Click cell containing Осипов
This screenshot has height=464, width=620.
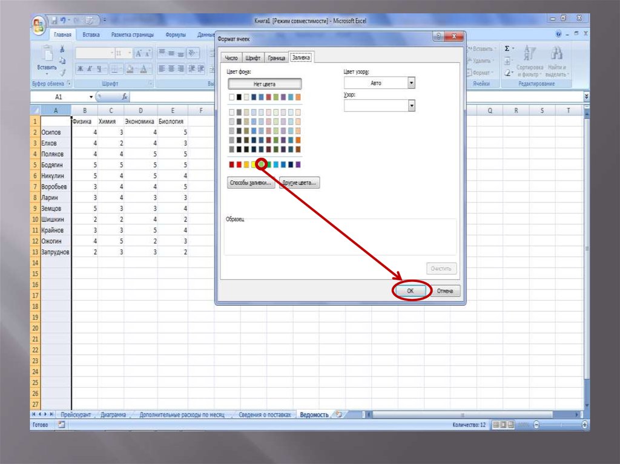pyautogui.click(x=56, y=132)
